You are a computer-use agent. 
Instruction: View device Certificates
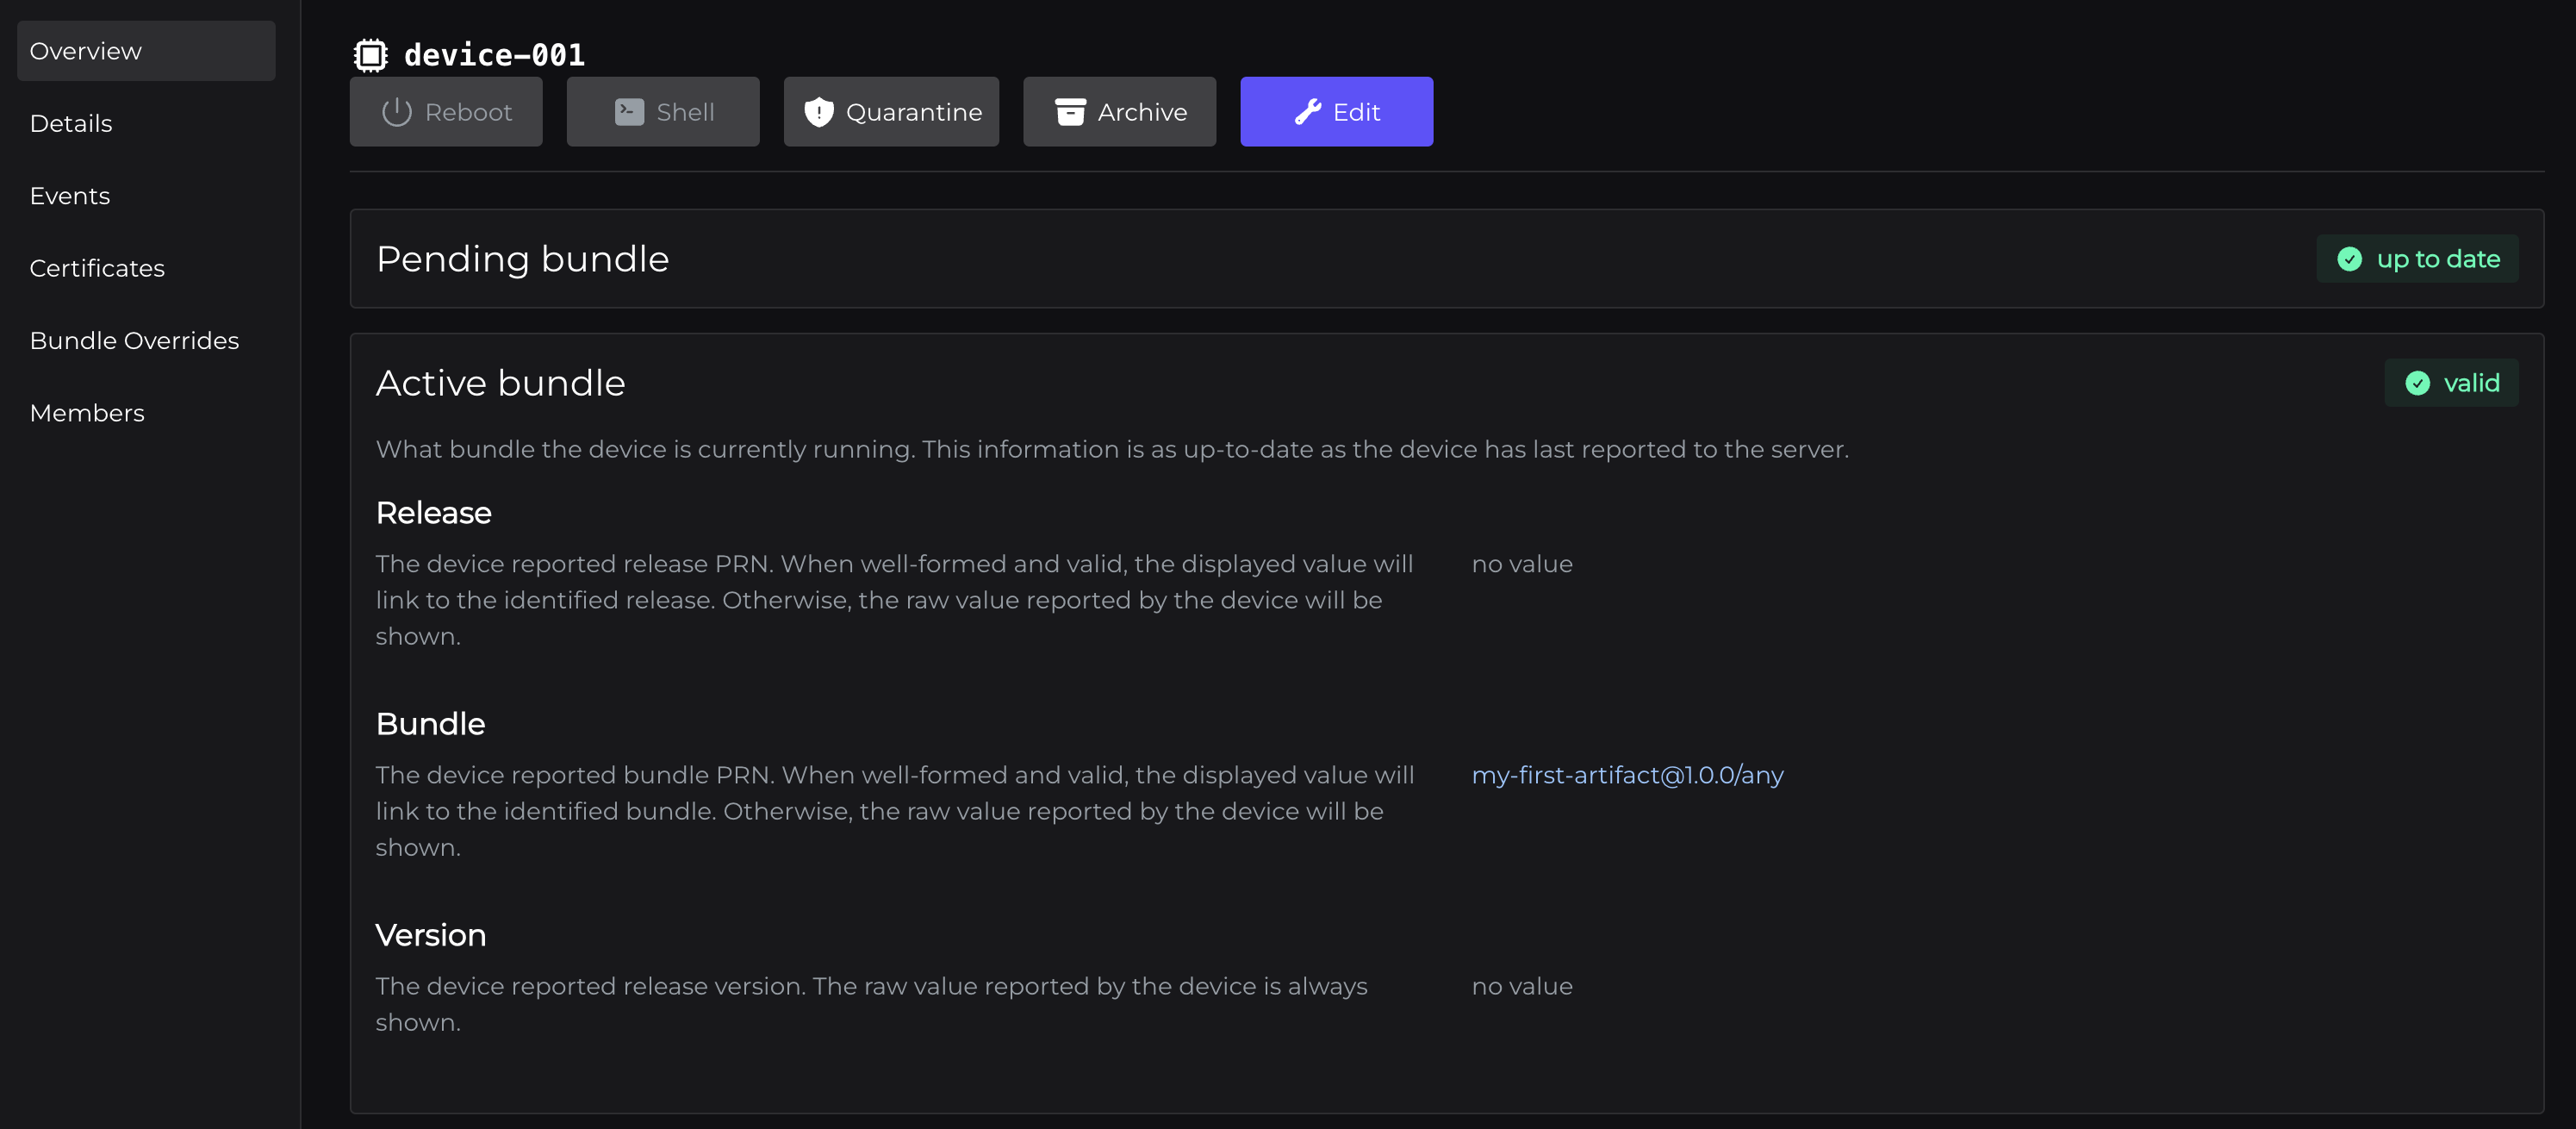tap(97, 268)
